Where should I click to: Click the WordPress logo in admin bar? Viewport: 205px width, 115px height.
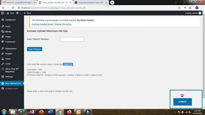(3, 13)
